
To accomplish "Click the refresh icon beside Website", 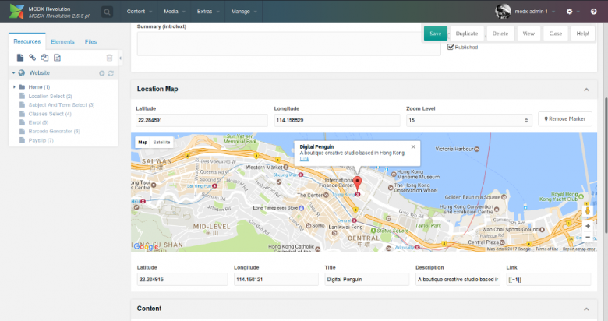I will click(x=111, y=73).
